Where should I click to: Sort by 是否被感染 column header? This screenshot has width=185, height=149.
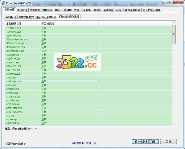point(69,24)
